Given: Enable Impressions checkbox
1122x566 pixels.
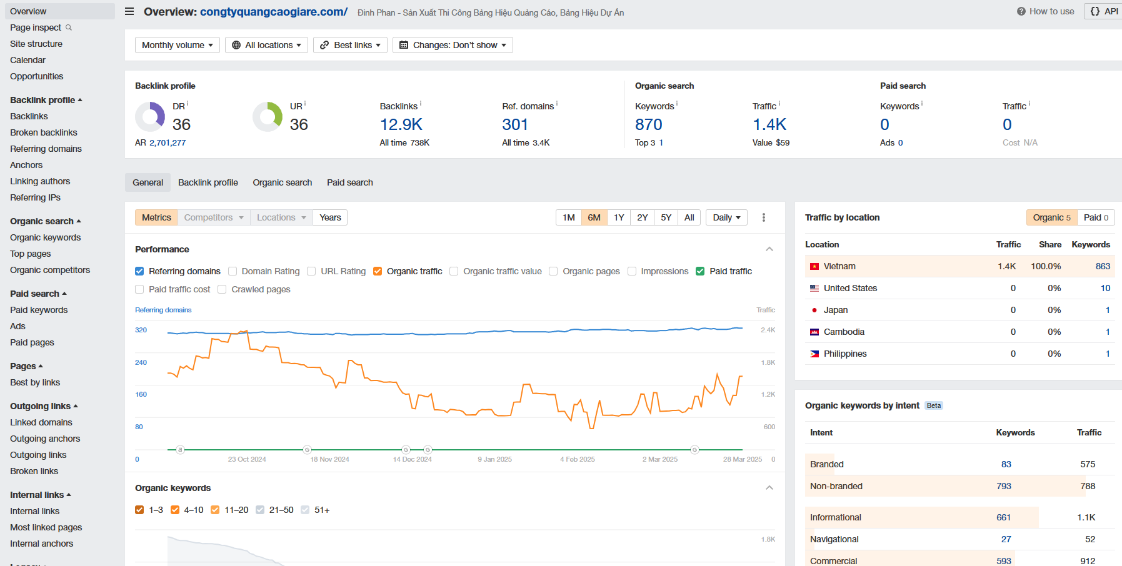Looking at the screenshot, I should point(632,271).
